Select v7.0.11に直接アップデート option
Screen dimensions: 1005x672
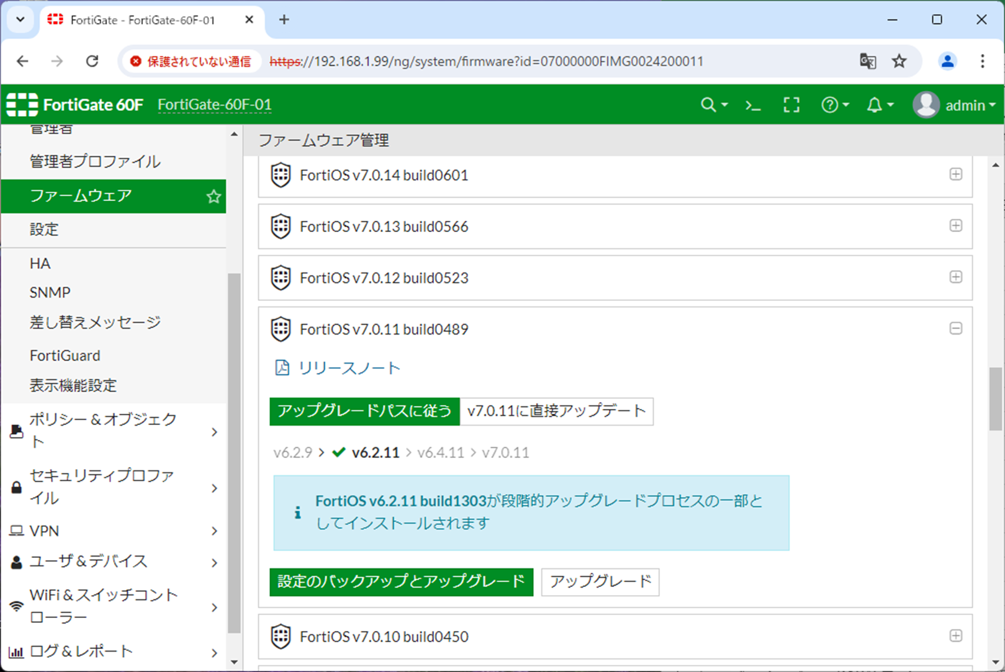click(557, 411)
